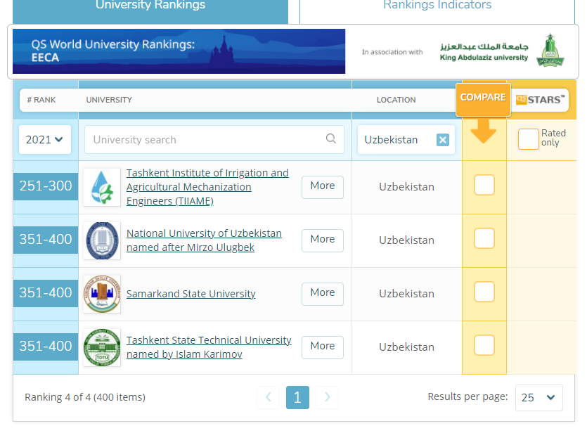
Task: Clear the Uzbekistan location filter
Action: (442, 140)
